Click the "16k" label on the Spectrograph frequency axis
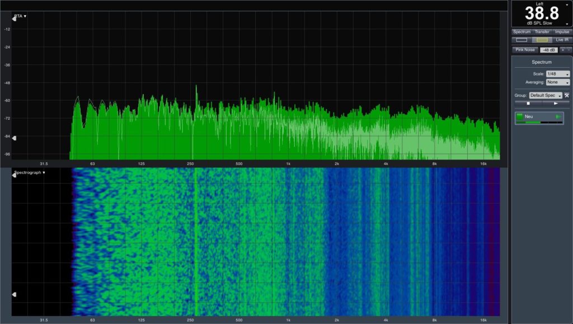 [483, 320]
